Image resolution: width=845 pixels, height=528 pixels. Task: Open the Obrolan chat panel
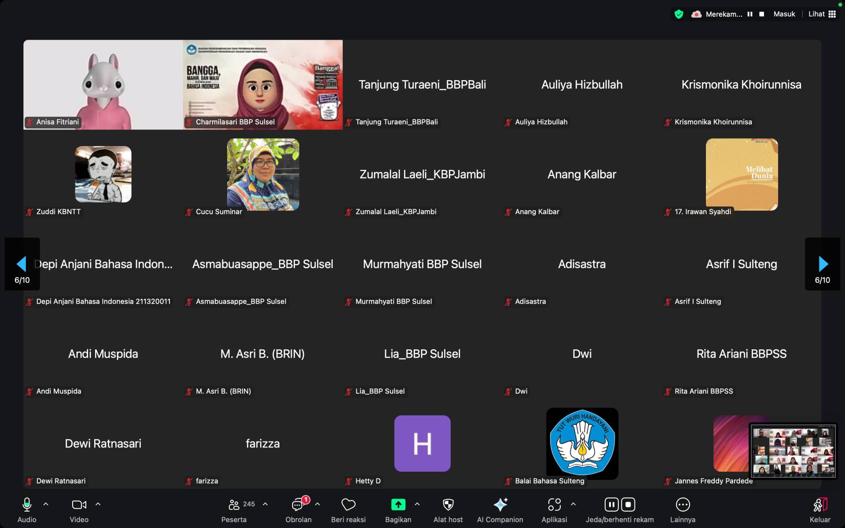click(x=298, y=505)
